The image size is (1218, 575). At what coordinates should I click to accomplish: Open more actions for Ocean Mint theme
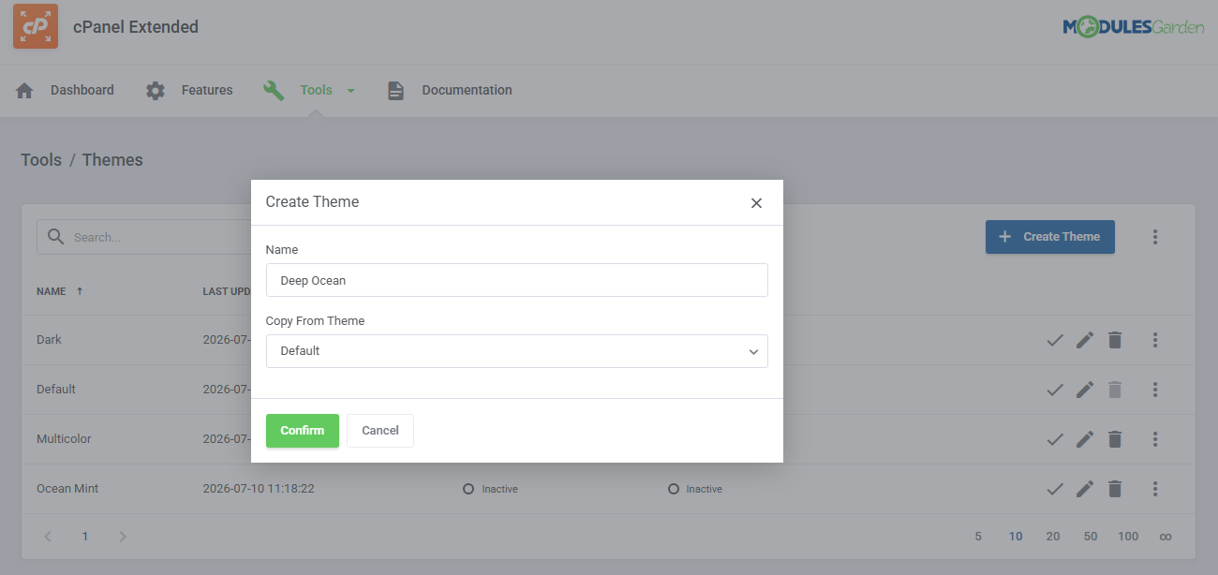tap(1155, 489)
